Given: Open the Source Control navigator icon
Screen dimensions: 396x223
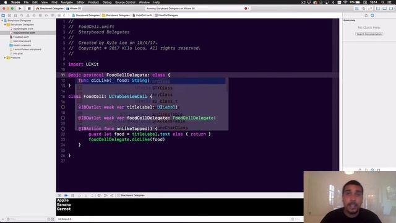Looking at the screenshot, I should point(9,15).
